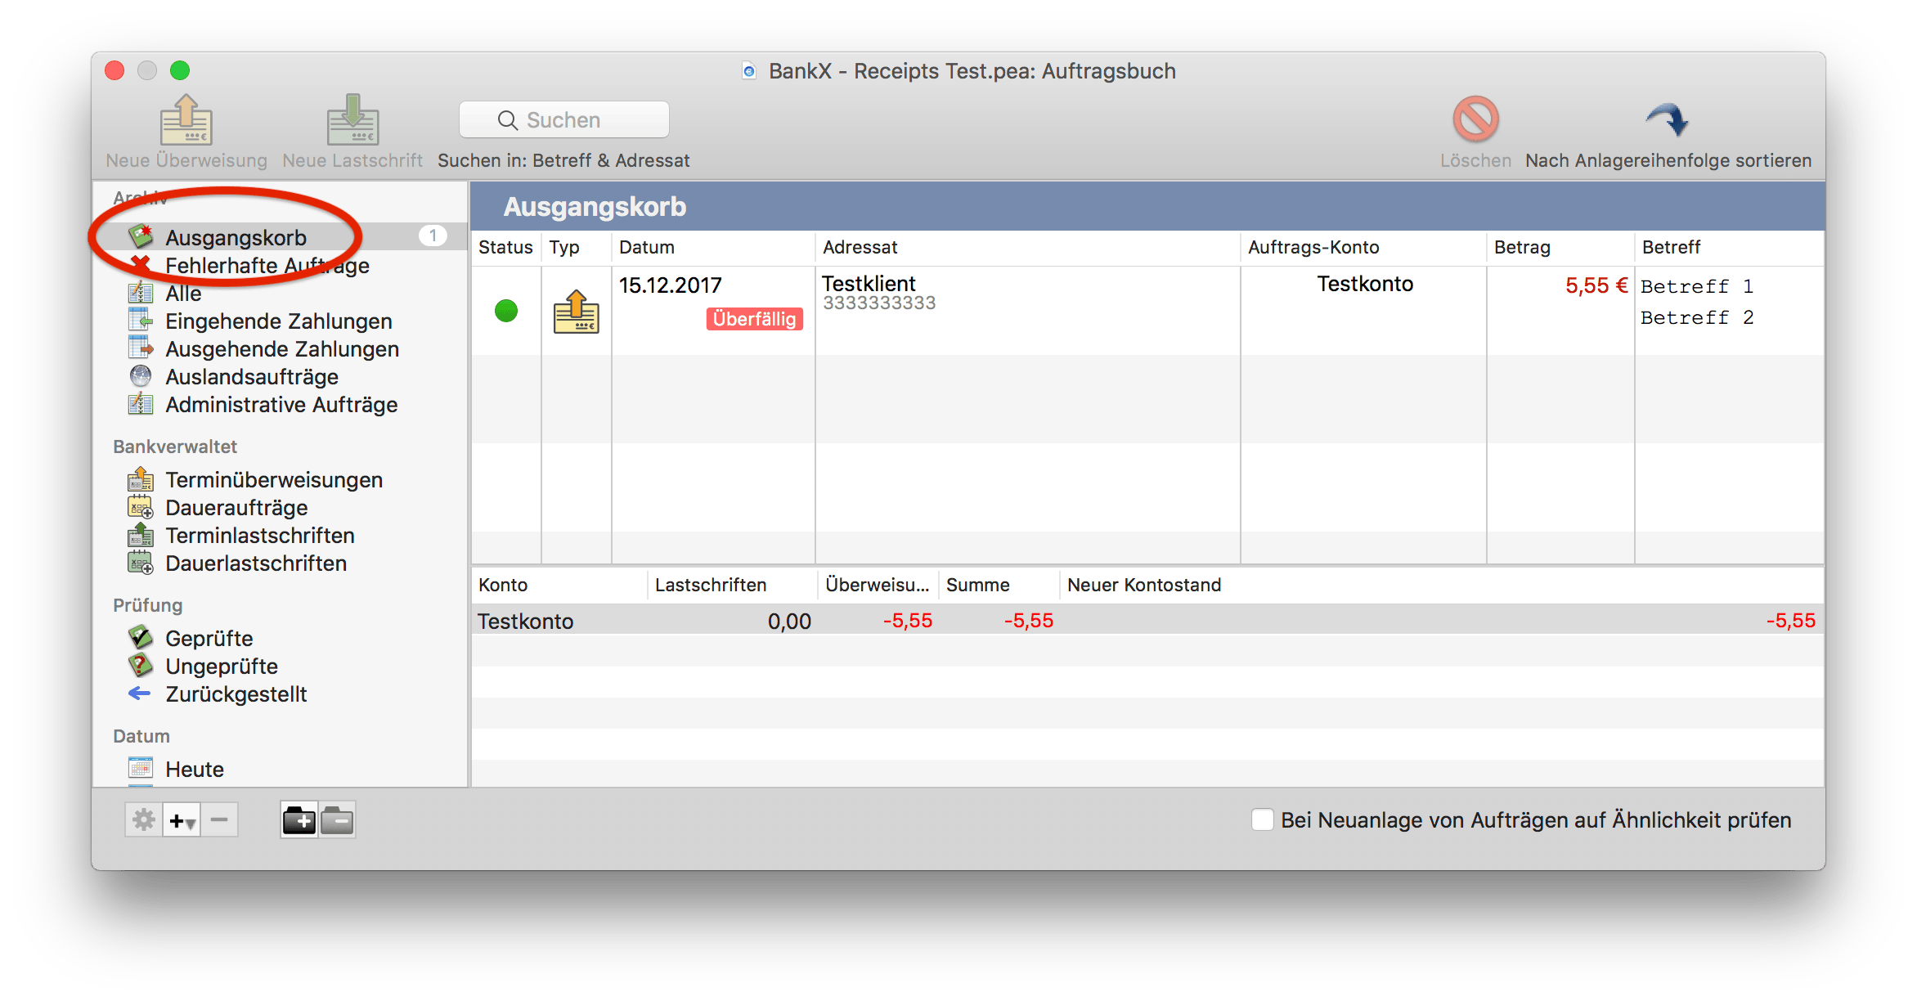Screen dimensions: 1917x1001
Task: Select the Testkonto summary row
Action: tap(526, 621)
